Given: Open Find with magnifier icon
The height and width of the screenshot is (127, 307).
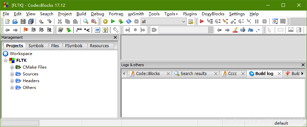Looking at the screenshot, I should [x=86, y=21].
